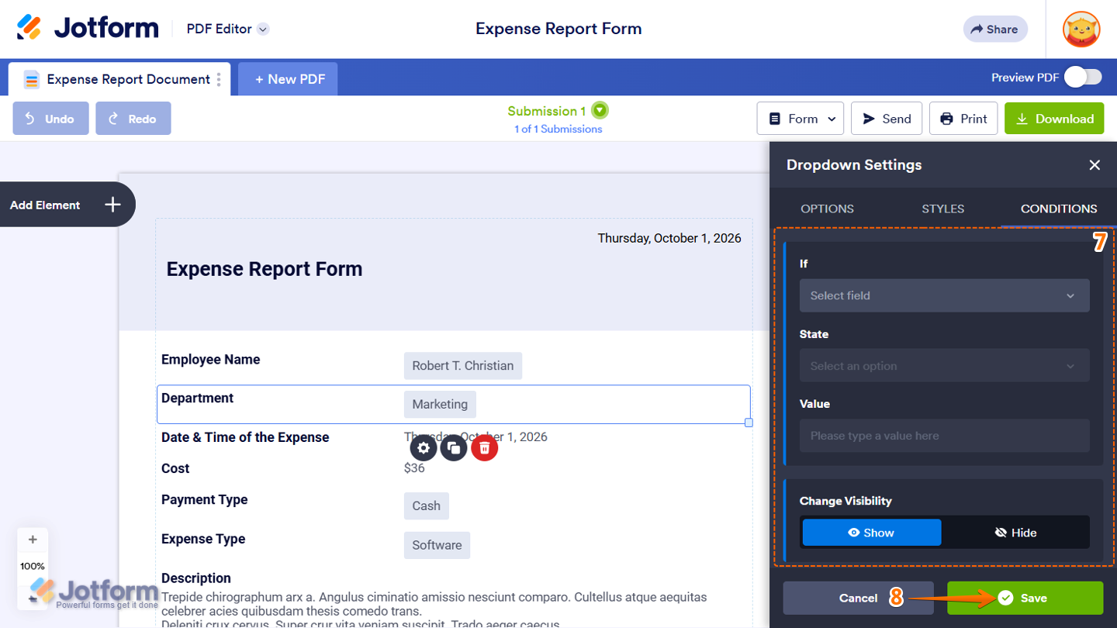Expand the Form dropdown button
Image resolution: width=1117 pixels, height=628 pixels.
coord(801,119)
